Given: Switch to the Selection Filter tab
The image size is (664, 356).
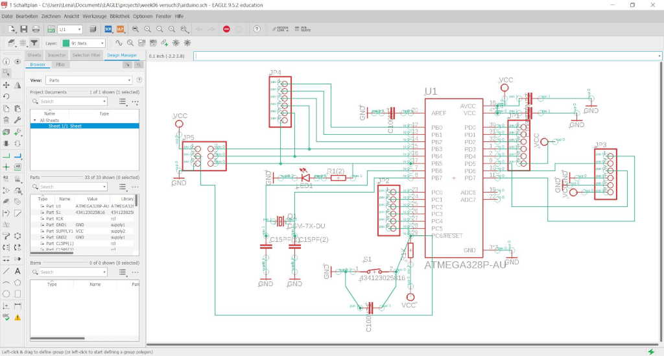Looking at the screenshot, I should (86, 55).
